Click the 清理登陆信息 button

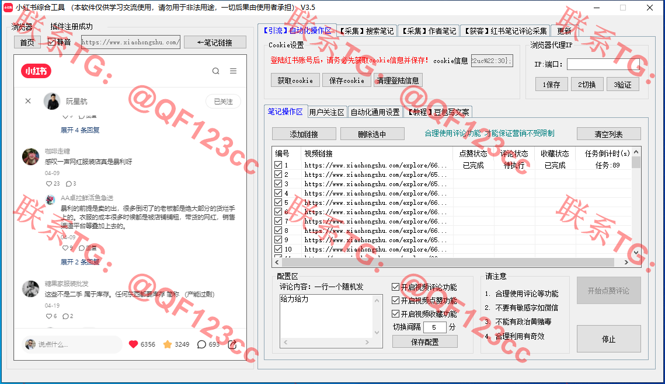coord(398,81)
